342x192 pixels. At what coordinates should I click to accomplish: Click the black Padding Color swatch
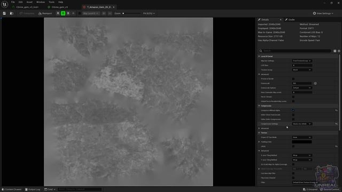tap(302, 142)
